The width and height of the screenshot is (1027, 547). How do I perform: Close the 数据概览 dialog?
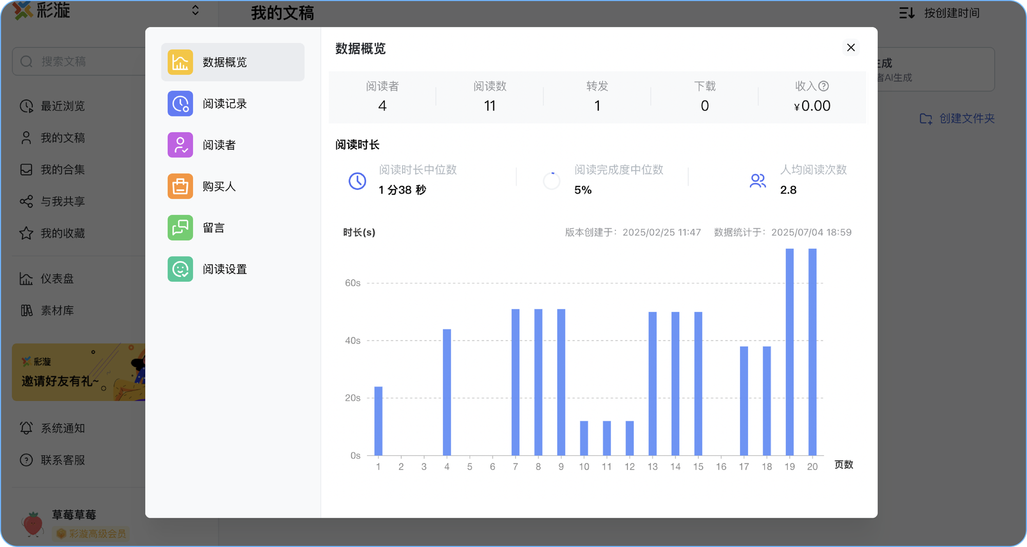click(851, 48)
